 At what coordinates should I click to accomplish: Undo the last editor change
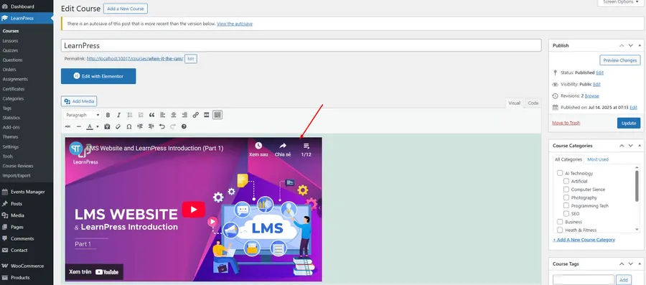(162, 126)
